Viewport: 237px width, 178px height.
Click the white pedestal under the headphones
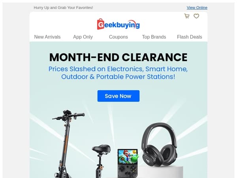pos(161,172)
